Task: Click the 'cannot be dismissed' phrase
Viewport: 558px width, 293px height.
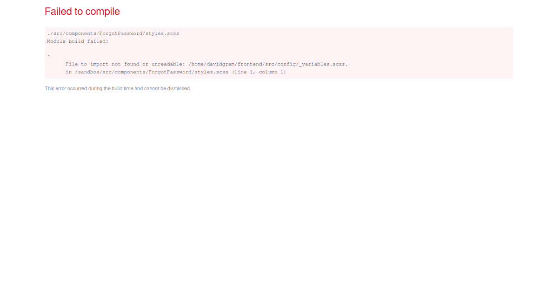Action: pos(171,88)
